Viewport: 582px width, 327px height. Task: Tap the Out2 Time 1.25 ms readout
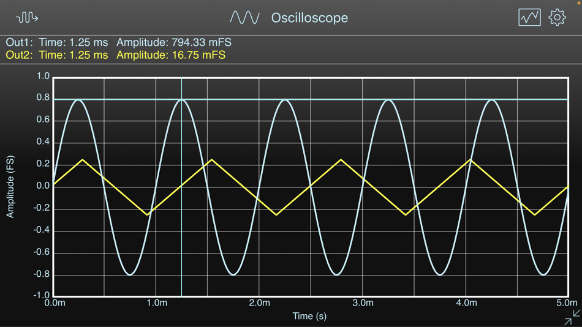(74, 55)
